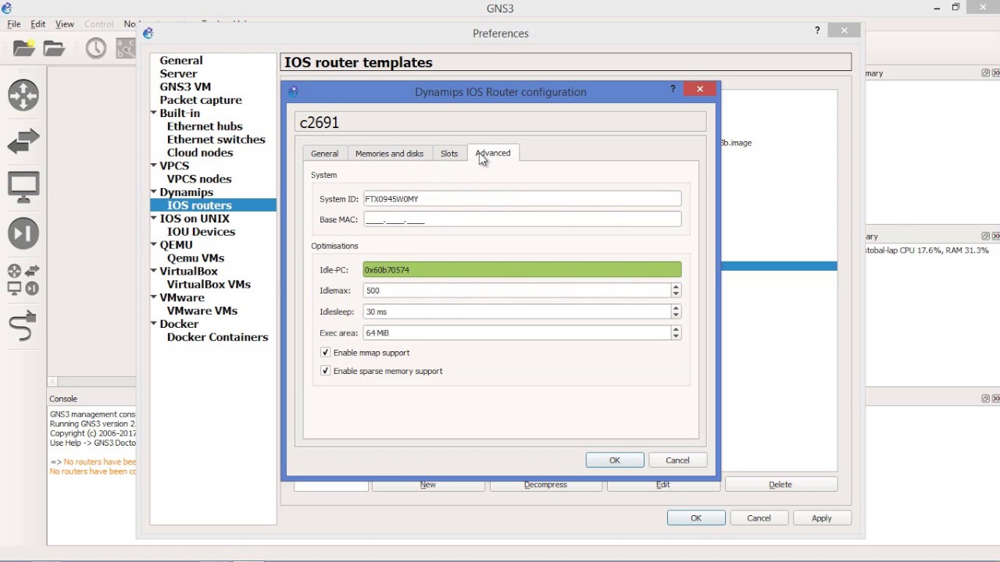Switch to the General tab
This screenshot has width=1000, height=562.
324,154
